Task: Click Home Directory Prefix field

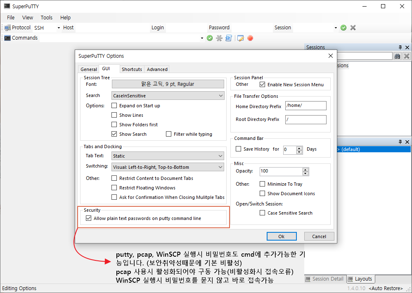Action: [306, 106]
